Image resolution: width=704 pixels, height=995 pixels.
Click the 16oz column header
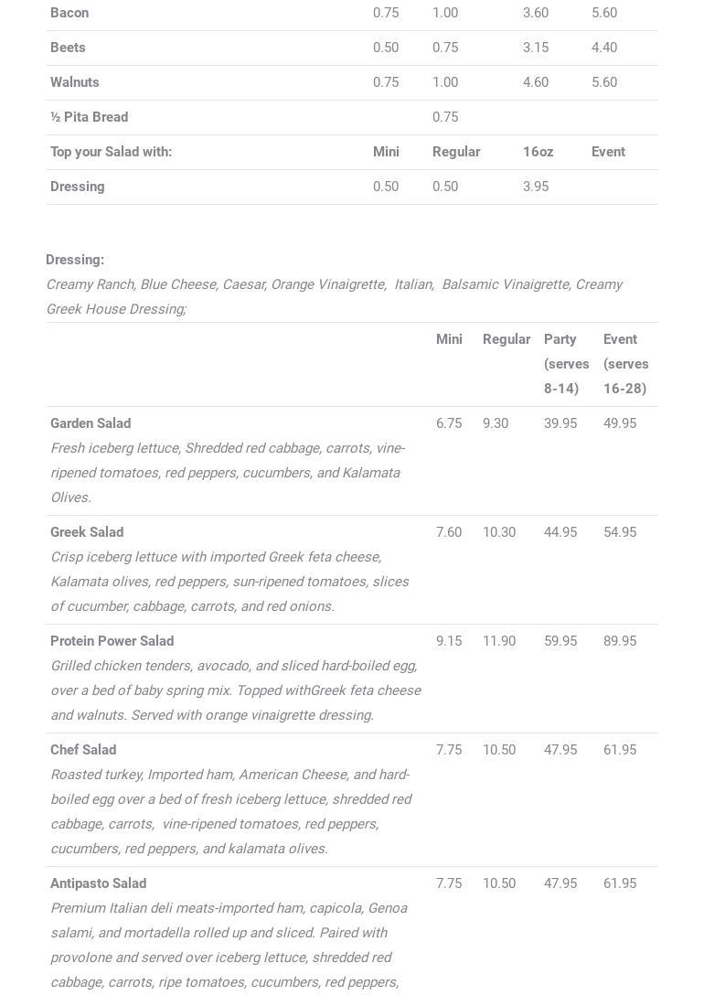[x=538, y=152]
